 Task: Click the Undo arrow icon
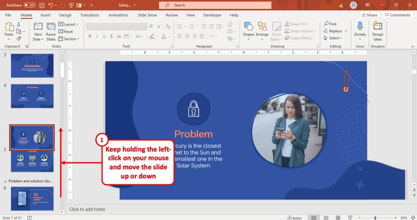[x=51, y=5]
